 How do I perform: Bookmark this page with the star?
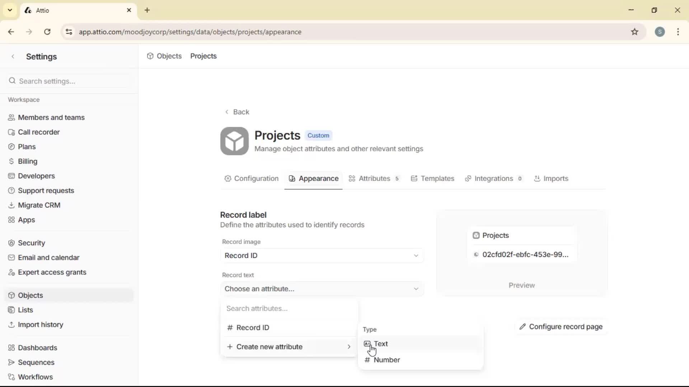point(635,32)
